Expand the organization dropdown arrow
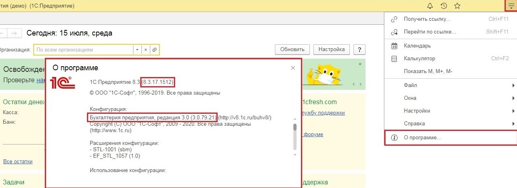Screen dimensions: 517x188 [x=137, y=50]
